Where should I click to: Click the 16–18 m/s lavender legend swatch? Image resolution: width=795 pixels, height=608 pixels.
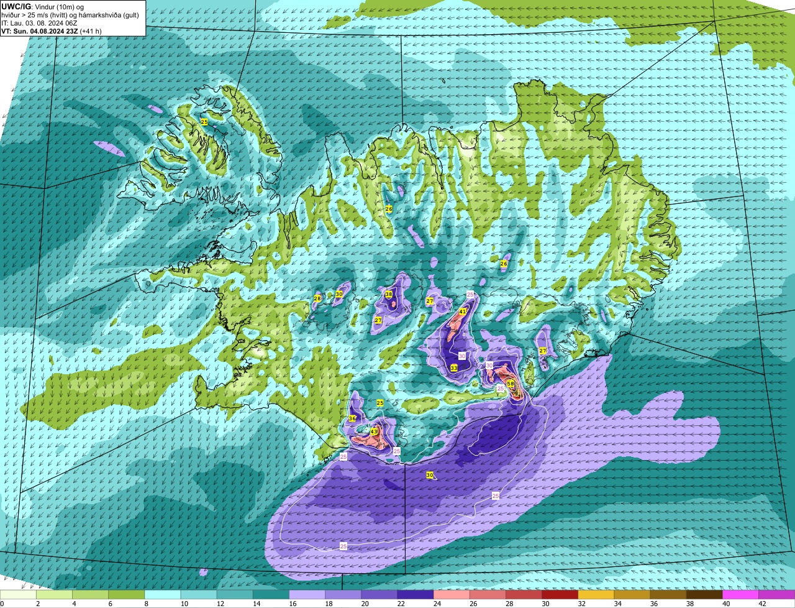coord(307,594)
